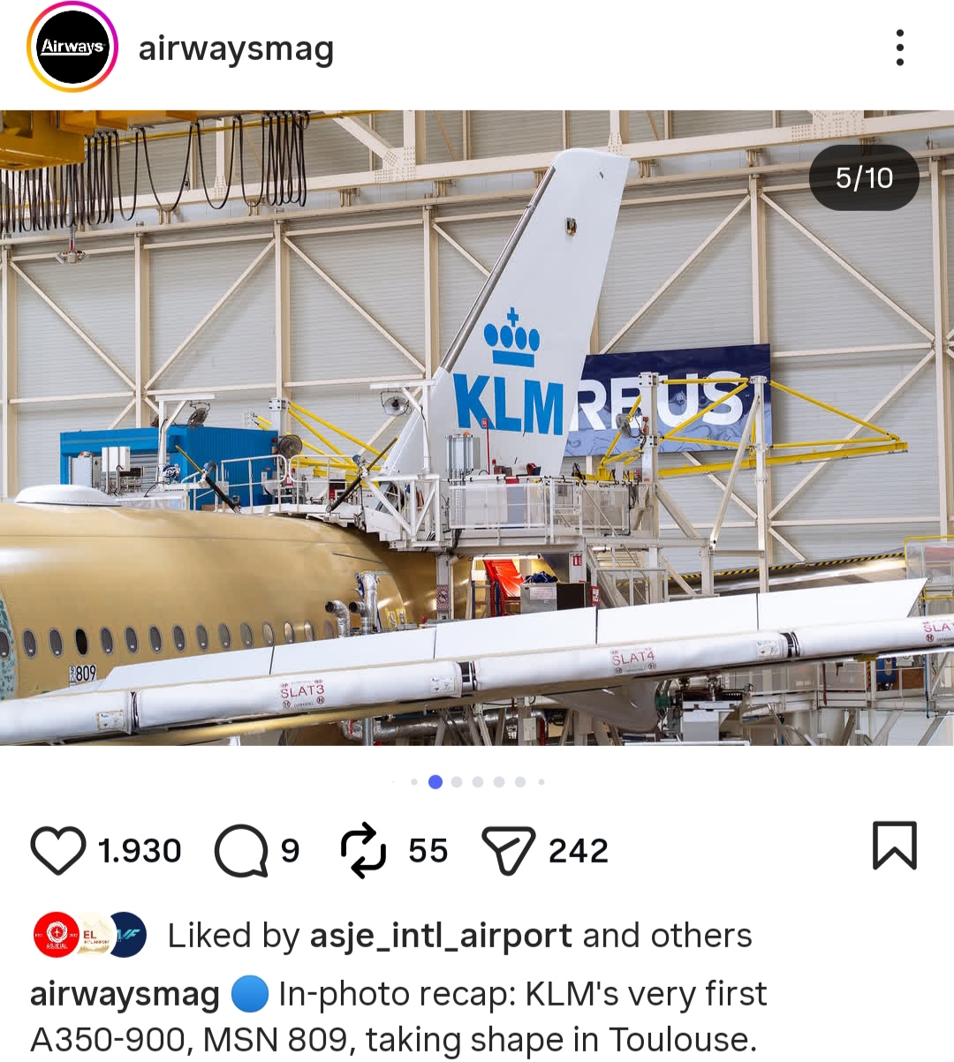Share the post with the paper plane icon
Viewport: 954px width, 1062px height.
(x=508, y=850)
